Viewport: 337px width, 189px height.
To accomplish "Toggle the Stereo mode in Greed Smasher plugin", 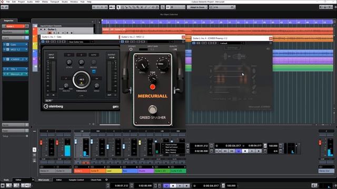I will tap(131, 49).
